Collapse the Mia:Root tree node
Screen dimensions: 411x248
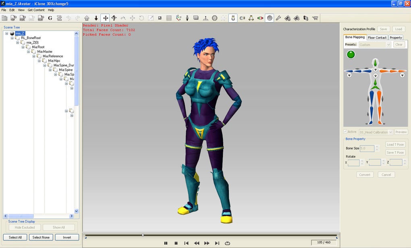click(23, 47)
